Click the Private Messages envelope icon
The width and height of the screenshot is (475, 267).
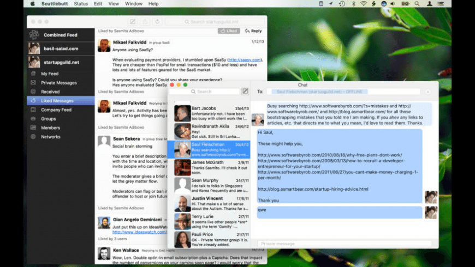point(33,82)
